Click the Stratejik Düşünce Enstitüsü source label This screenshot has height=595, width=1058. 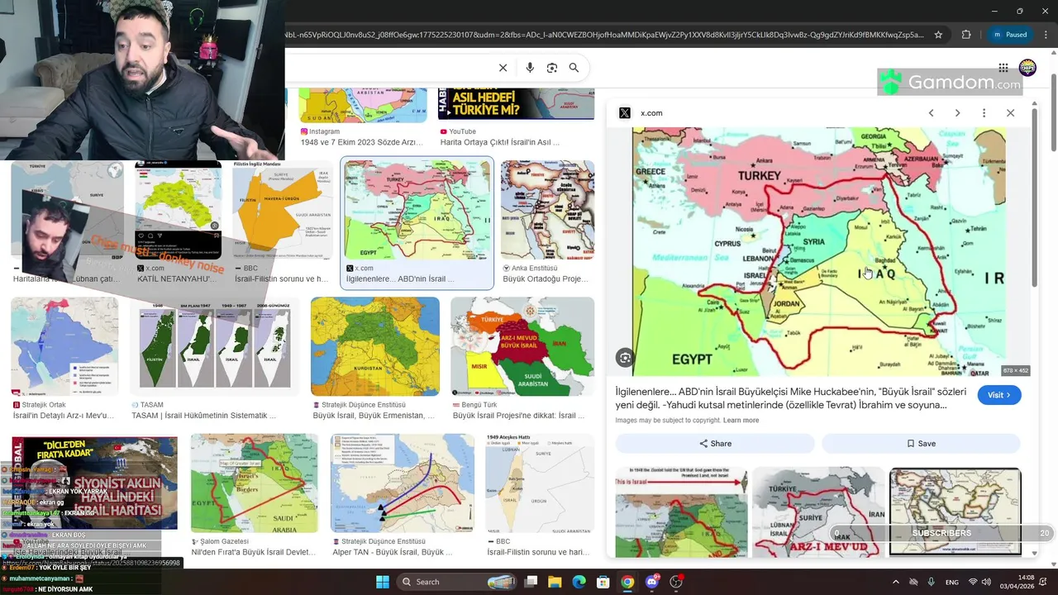[x=363, y=405]
